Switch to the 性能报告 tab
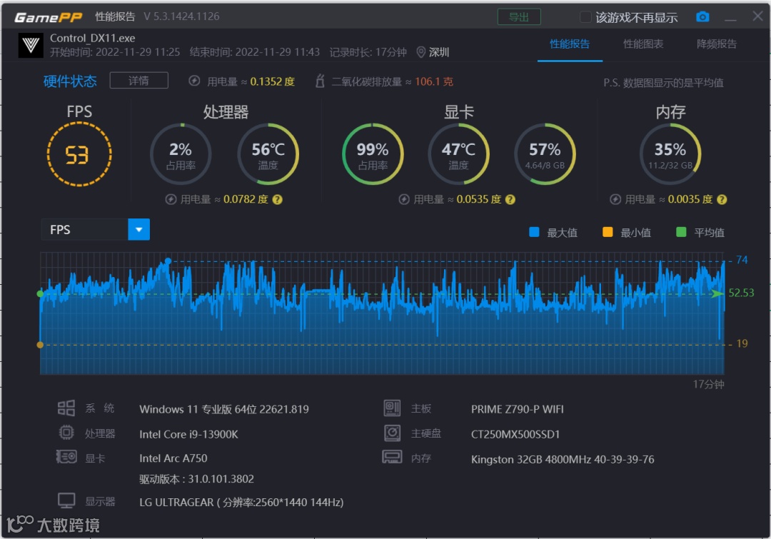 pyautogui.click(x=570, y=44)
